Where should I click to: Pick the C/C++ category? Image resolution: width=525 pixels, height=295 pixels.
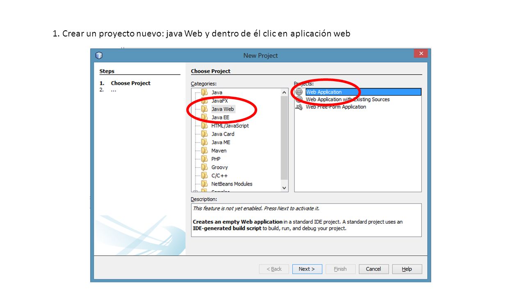point(219,176)
